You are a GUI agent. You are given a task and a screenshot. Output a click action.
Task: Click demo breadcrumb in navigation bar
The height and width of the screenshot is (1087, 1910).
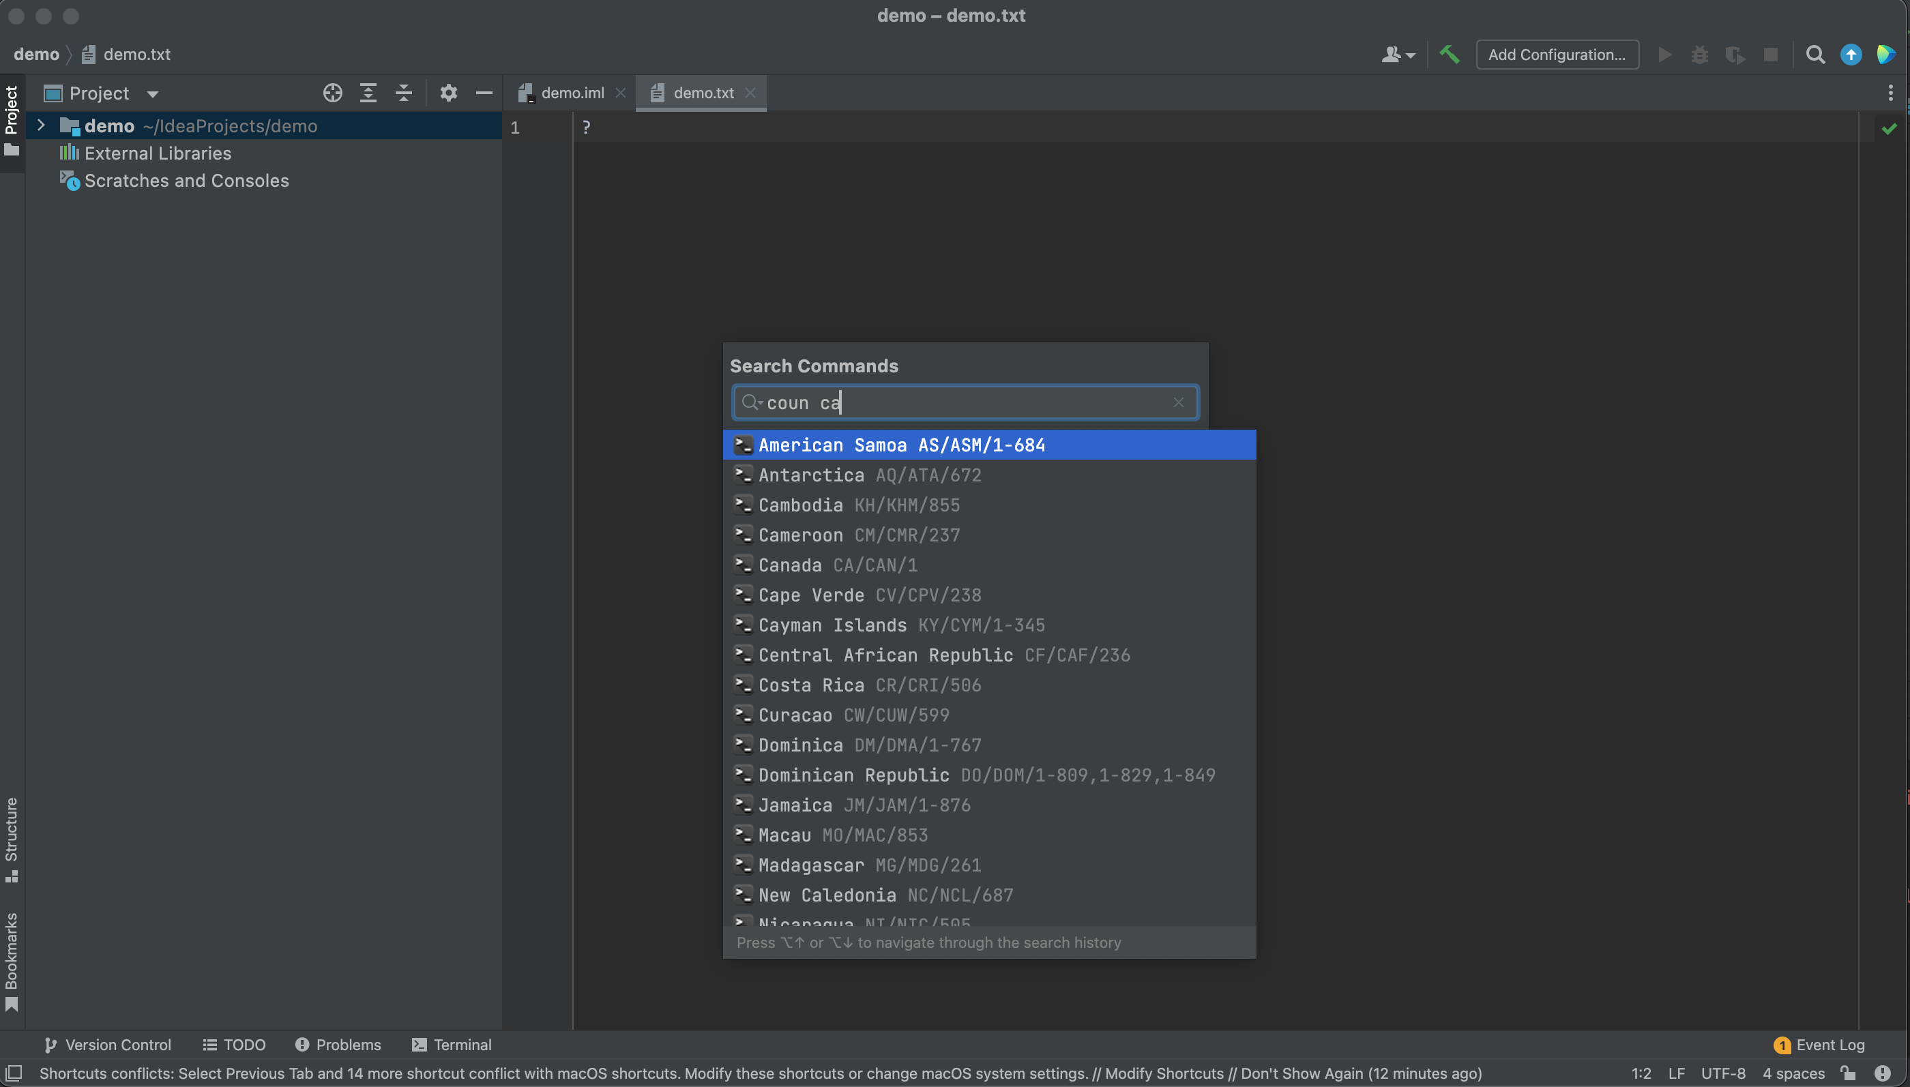pyautogui.click(x=36, y=55)
